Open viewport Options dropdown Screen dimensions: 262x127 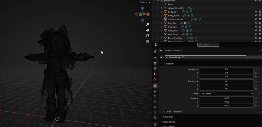(144, 2)
